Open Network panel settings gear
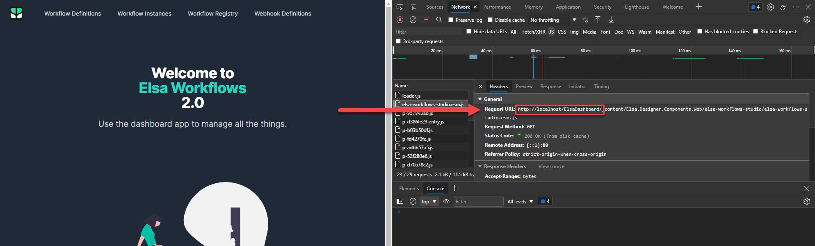This screenshot has width=815, height=246. [807, 20]
